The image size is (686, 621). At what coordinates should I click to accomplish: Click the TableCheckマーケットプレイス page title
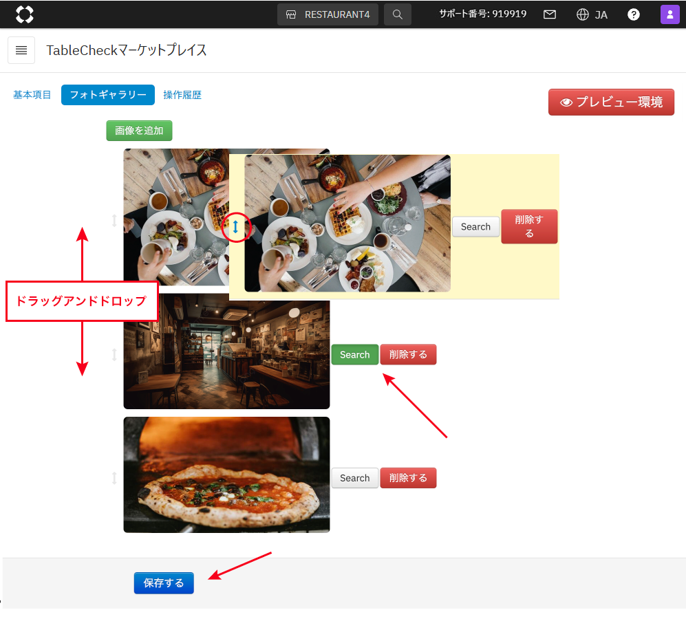[x=127, y=50]
